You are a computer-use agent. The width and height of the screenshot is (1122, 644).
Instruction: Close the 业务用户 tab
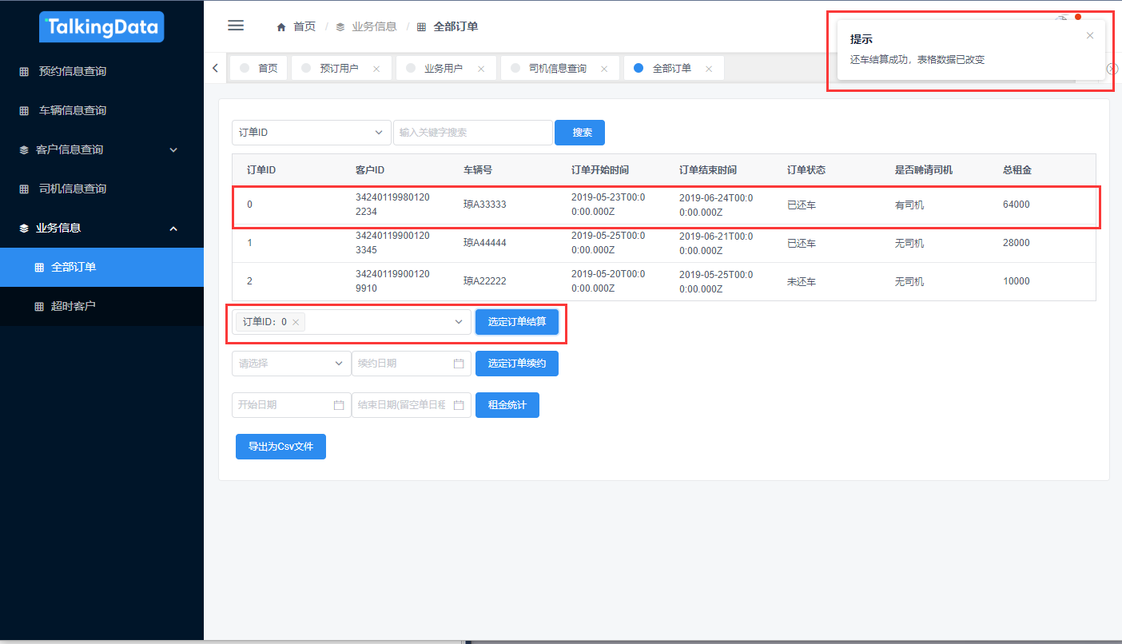pos(481,69)
